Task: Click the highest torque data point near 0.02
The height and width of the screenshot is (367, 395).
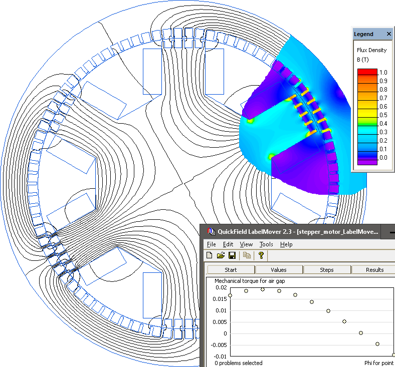Action: pyautogui.click(x=263, y=289)
